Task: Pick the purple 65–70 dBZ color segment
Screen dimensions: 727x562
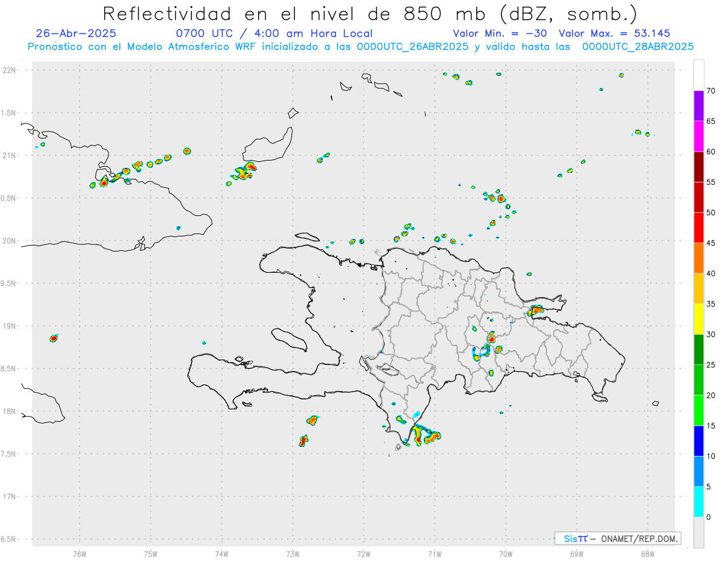Action: pyautogui.click(x=699, y=106)
